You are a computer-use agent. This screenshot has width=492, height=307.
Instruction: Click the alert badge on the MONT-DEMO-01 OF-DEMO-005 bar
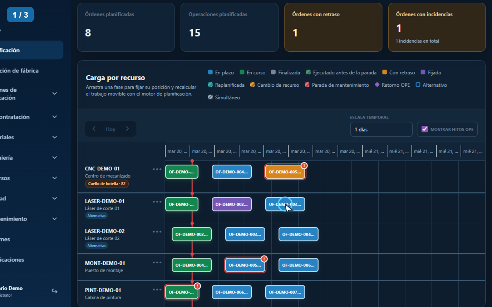tap(264, 259)
